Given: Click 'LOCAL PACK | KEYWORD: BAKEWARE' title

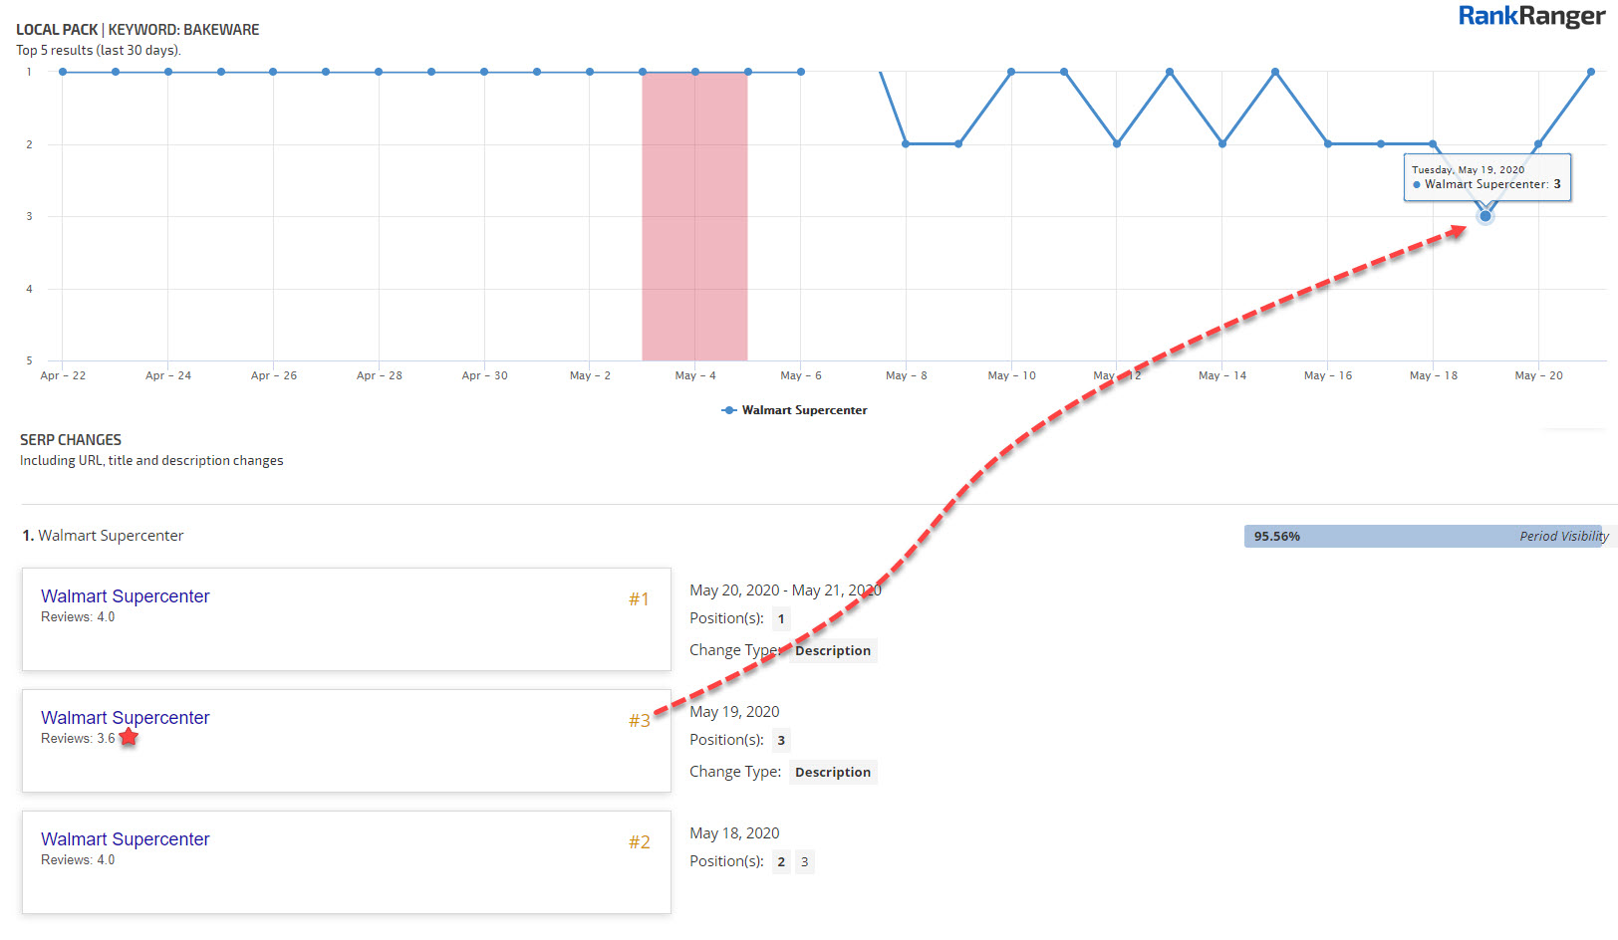Looking at the screenshot, I should tap(137, 30).
